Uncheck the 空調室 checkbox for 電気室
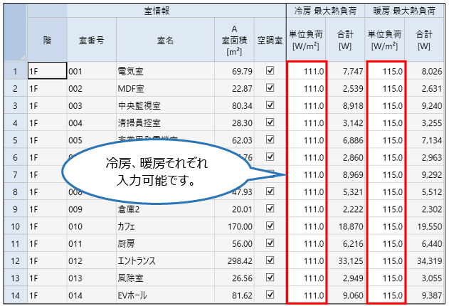Viewport: 449px width, 306px height. click(270, 71)
